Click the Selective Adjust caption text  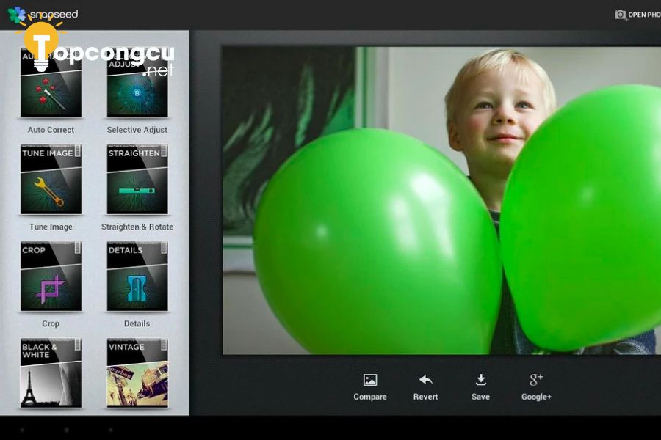pyautogui.click(x=137, y=130)
